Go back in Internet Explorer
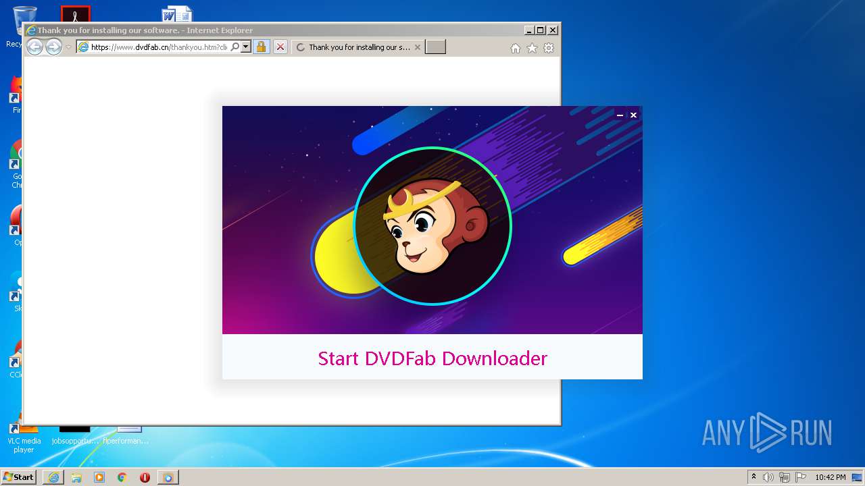The width and height of the screenshot is (865, 486). (34, 47)
